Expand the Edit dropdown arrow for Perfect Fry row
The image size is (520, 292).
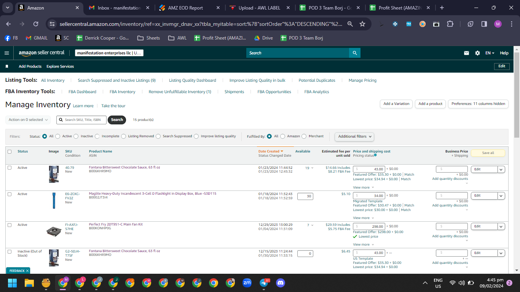click(x=501, y=227)
